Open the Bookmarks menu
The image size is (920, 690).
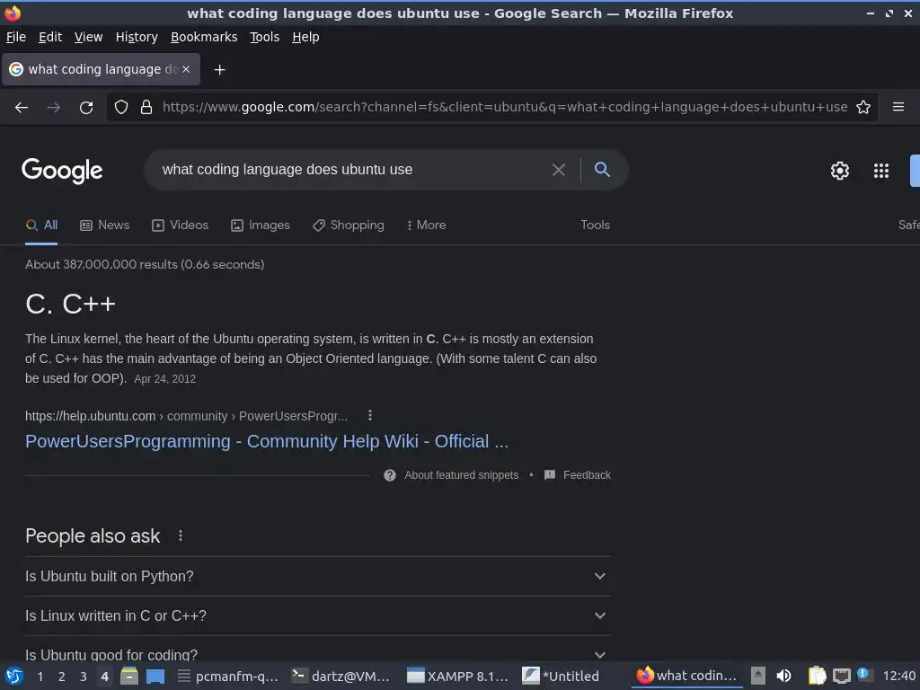click(x=204, y=37)
